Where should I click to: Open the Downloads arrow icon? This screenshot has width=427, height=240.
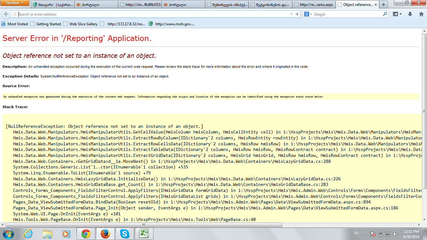click(410, 14)
